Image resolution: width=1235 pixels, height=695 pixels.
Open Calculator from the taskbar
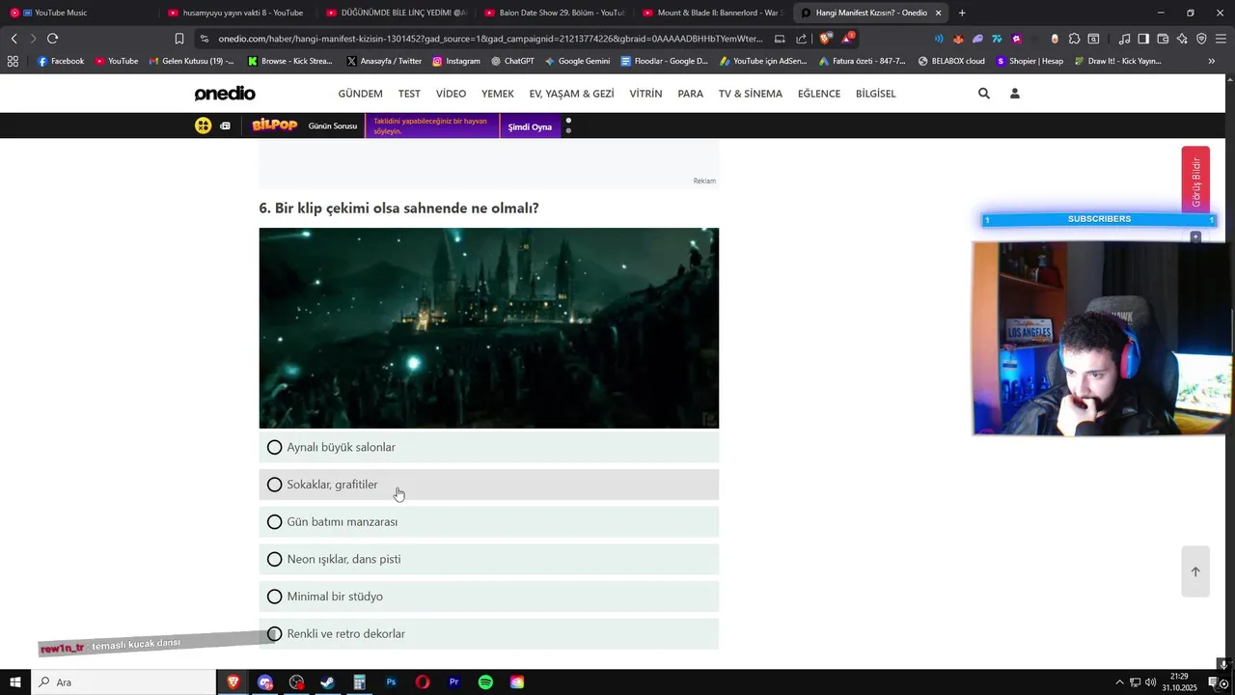click(x=359, y=682)
